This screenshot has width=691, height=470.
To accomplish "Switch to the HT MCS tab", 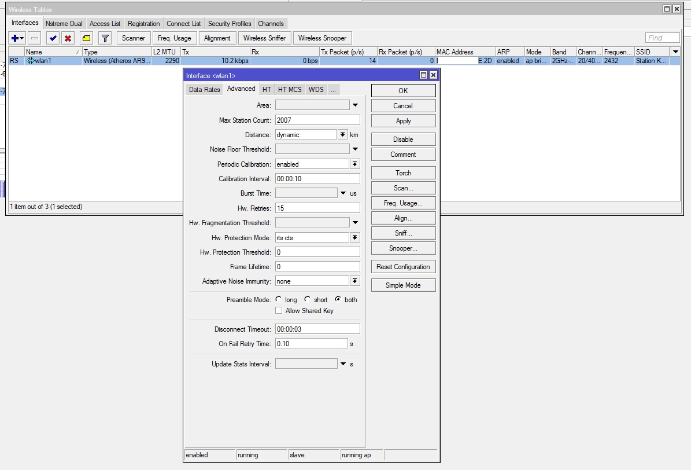I will click(290, 90).
